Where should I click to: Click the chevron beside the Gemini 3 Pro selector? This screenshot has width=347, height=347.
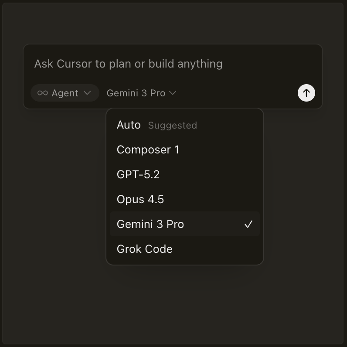coord(173,93)
